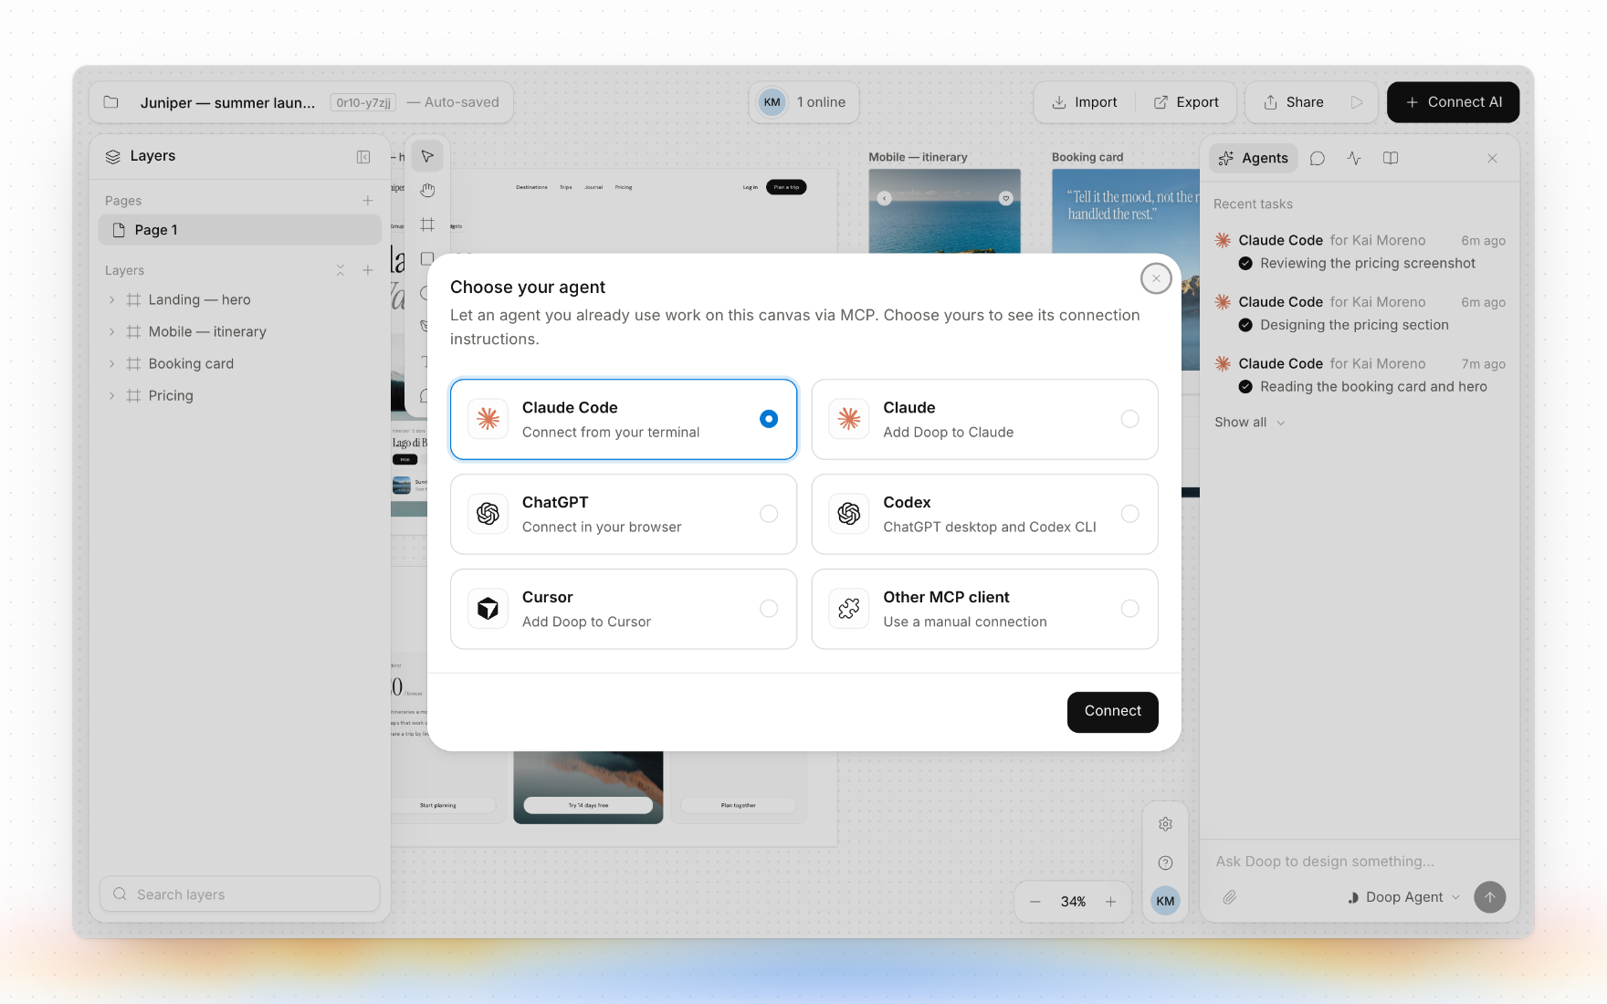Open the comments chat tab
The image size is (1607, 1004).
point(1318,158)
